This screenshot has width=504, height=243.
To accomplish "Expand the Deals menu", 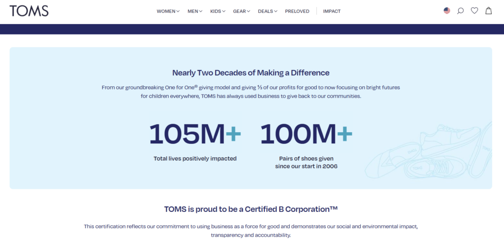I will [x=267, y=11].
